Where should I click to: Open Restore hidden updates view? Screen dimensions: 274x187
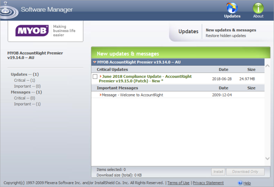(x=225, y=36)
